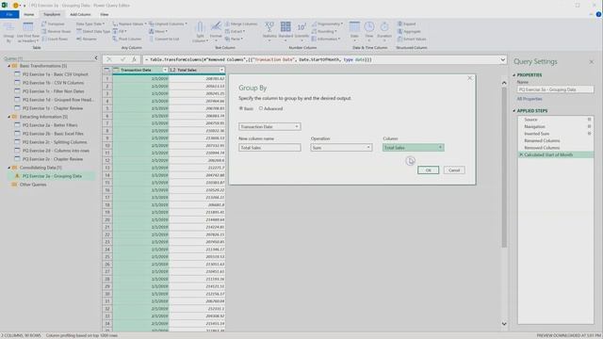Open the Operation dropdown showing Sum
This screenshot has width=603, height=339.
[341, 148]
